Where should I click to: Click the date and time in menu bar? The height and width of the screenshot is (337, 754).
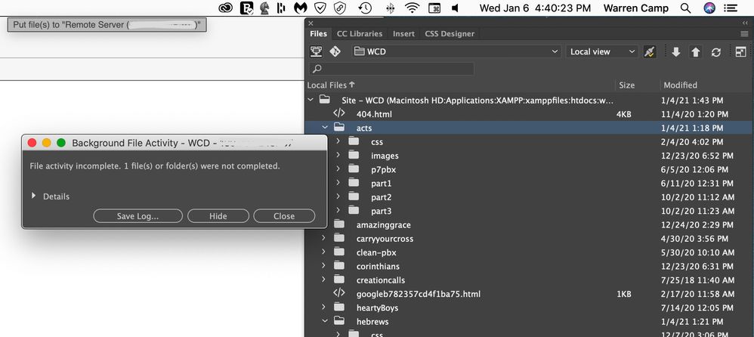[535, 8]
